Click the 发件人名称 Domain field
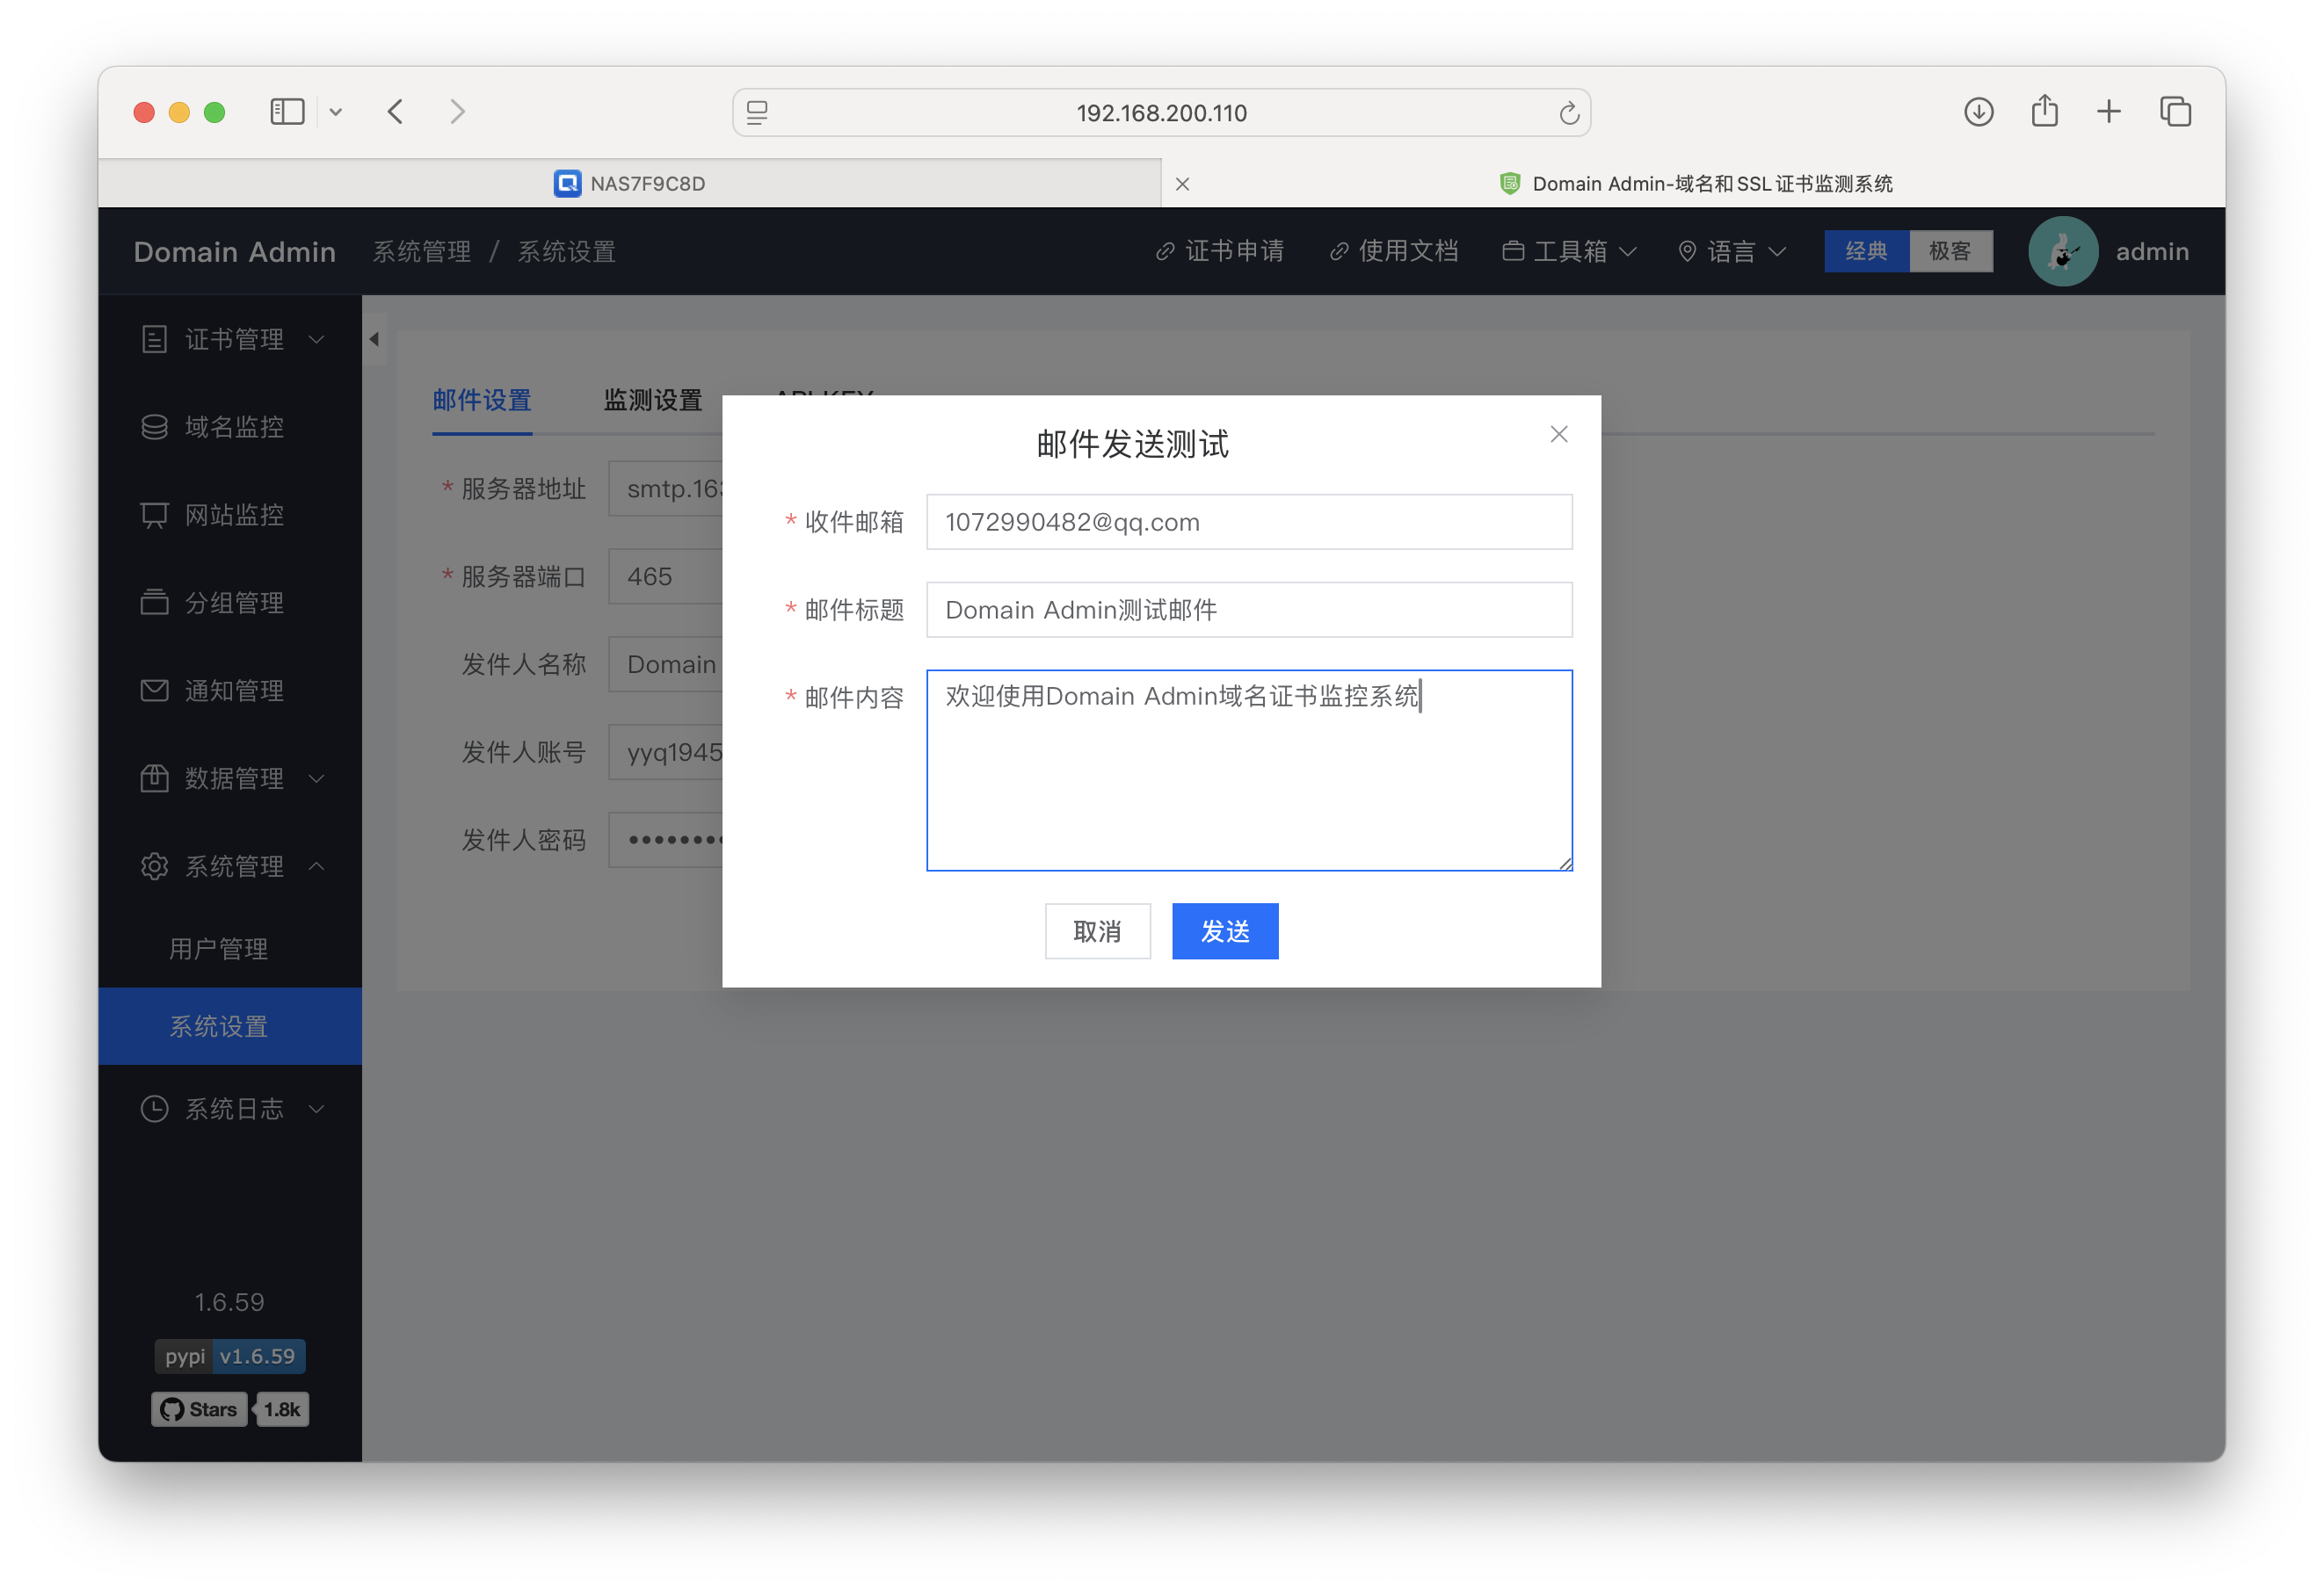Screen dimensions: 2324x1592 [x=666, y=666]
